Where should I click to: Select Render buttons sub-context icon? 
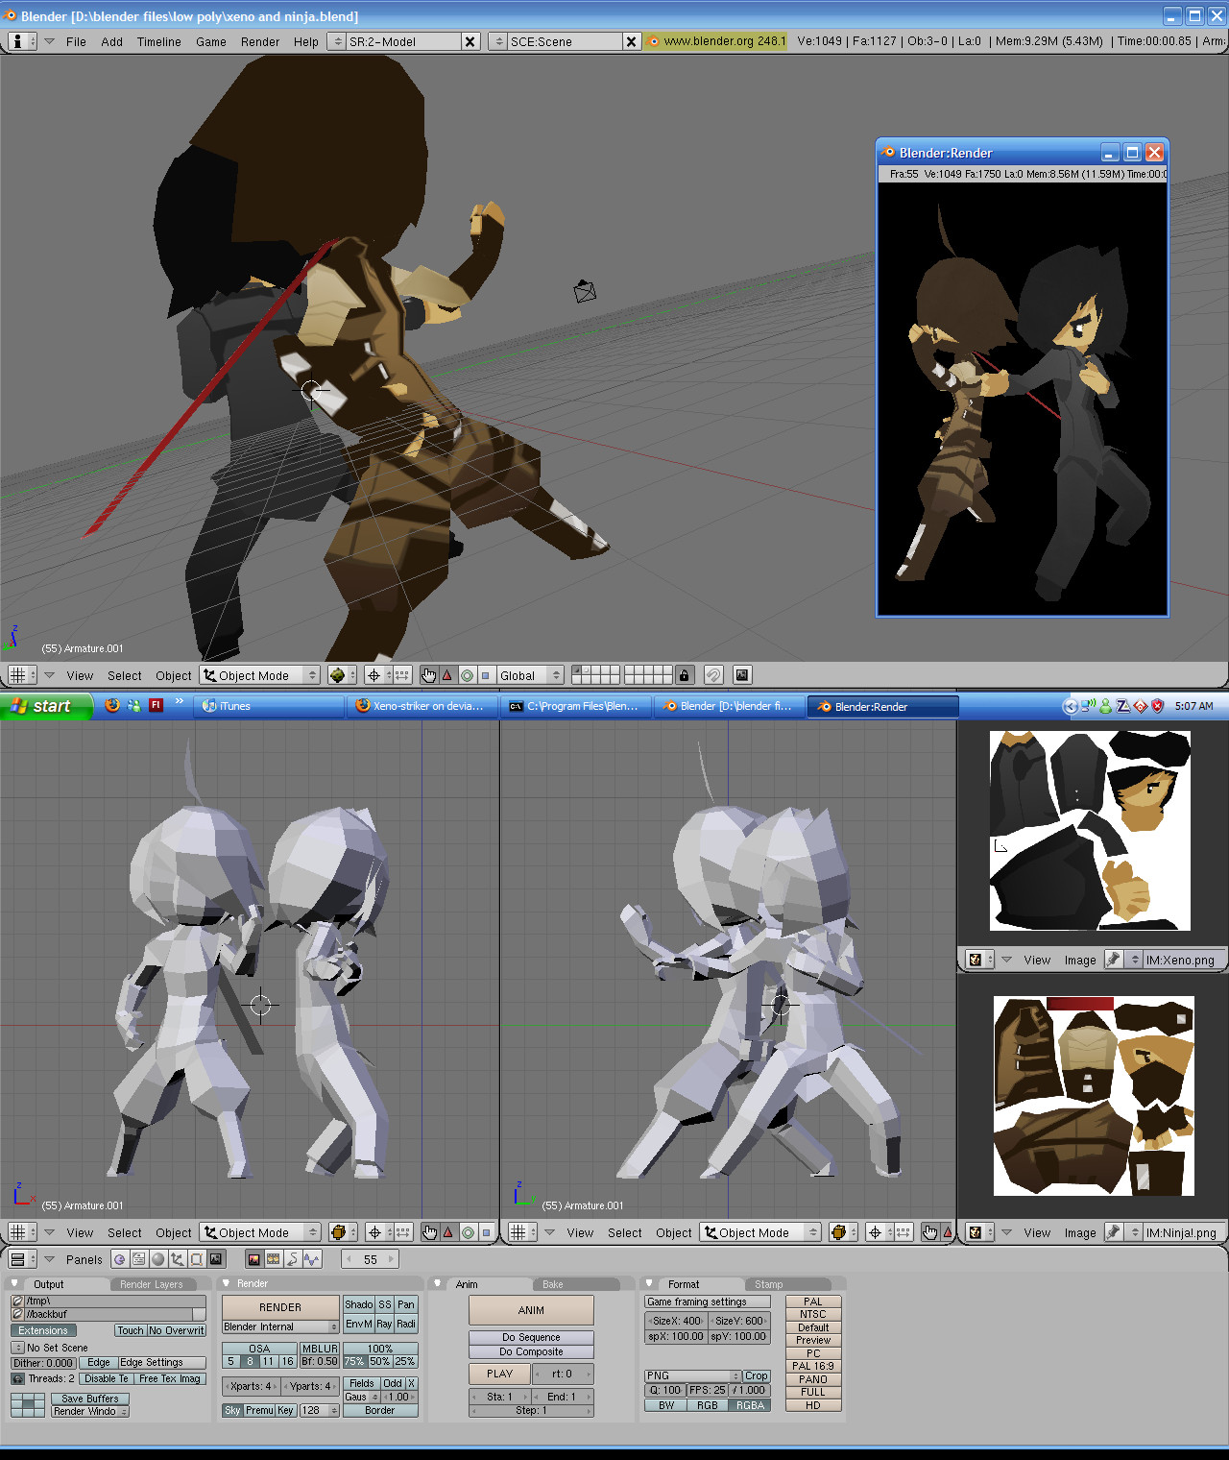tap(254, 1259)
